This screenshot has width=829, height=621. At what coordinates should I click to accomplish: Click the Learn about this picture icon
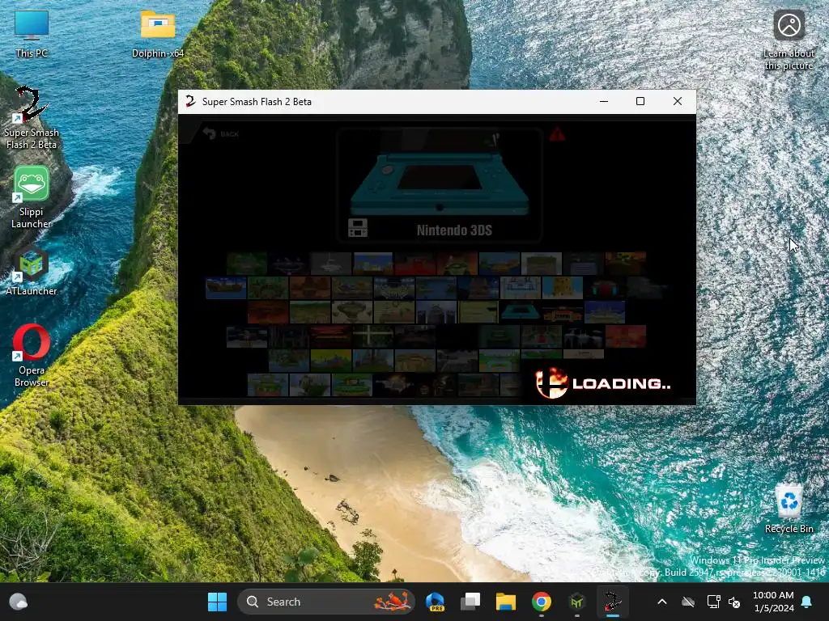[x=789, y=40]
